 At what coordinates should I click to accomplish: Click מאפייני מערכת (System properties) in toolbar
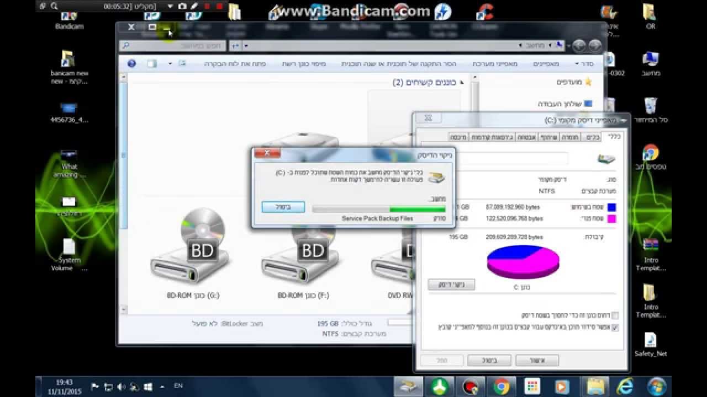point(495,64)
